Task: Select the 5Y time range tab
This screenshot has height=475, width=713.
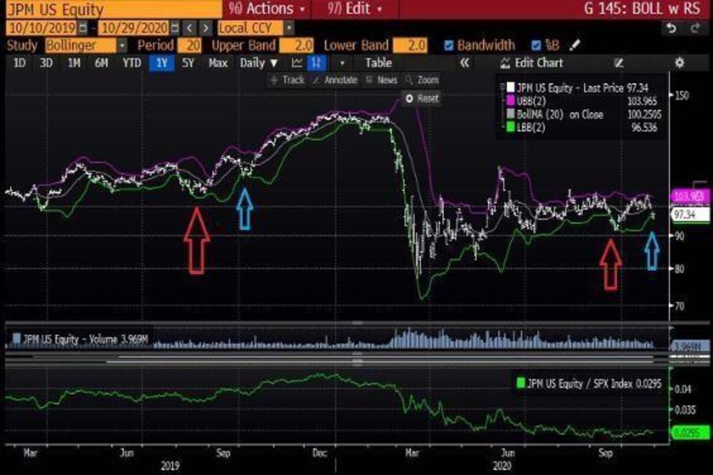Action: pos(188,63)
